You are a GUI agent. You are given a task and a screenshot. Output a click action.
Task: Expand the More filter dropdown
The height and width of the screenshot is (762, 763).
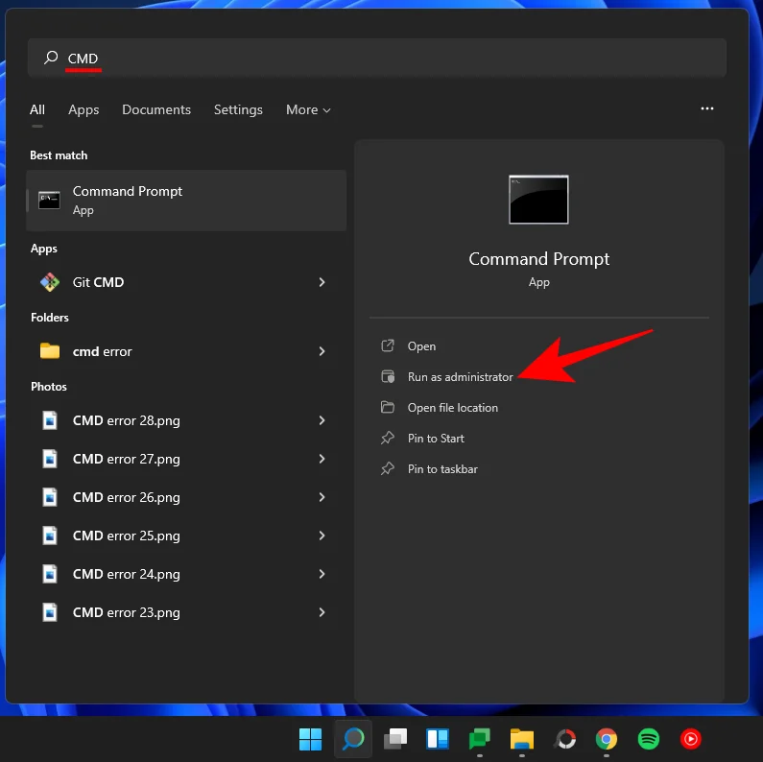click(x=308, y=110)
